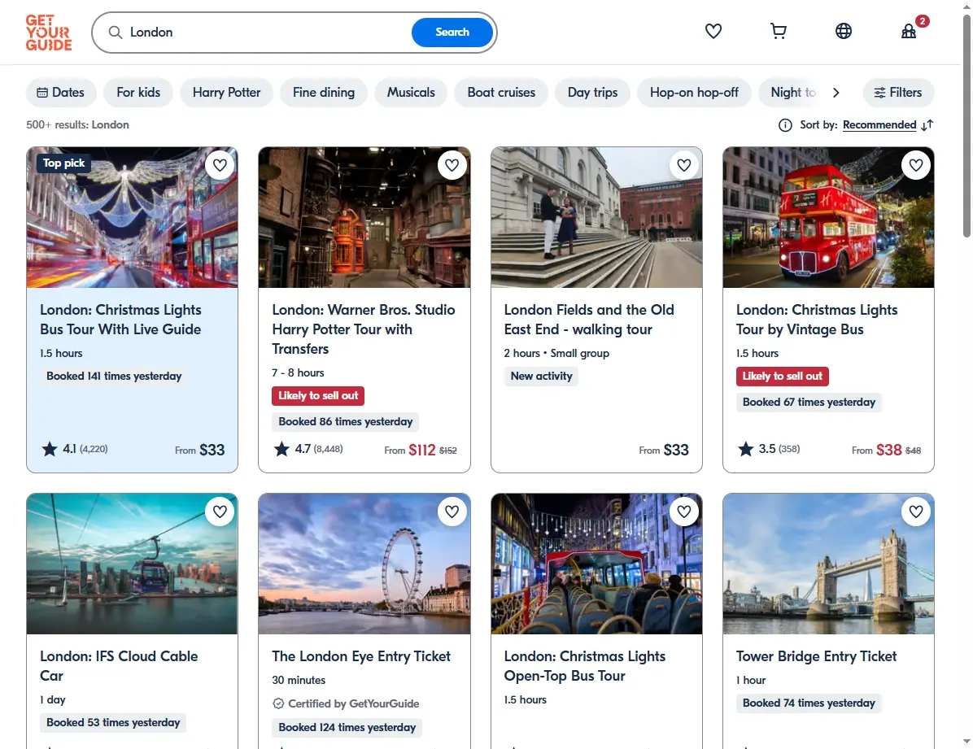This screenshot has height=749, width=973.
Task: Select the Day trips filter chip
Action: click(592, 93)
